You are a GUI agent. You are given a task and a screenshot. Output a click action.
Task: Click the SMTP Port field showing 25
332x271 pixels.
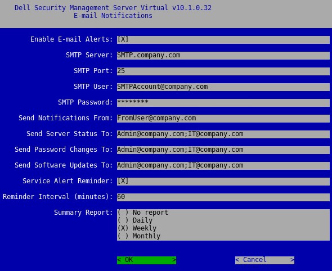(x=223, y=71)
